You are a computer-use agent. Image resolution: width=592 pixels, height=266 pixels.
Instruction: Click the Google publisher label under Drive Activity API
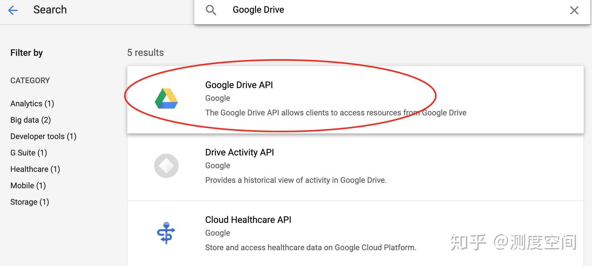pos(217,165)
